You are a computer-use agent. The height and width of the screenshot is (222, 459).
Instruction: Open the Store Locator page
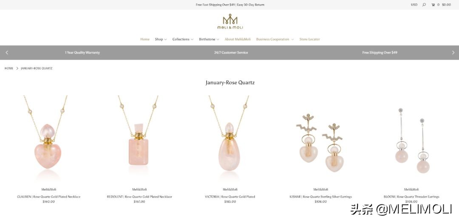click(x=309, y=39)
